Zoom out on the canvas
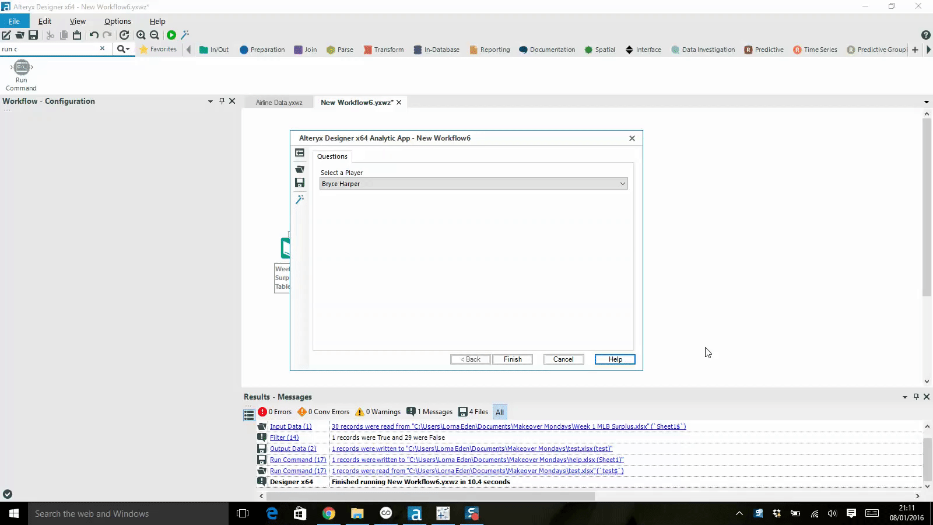Image resolution: width=933 pixels, height=525 pixels. [155, 35]
